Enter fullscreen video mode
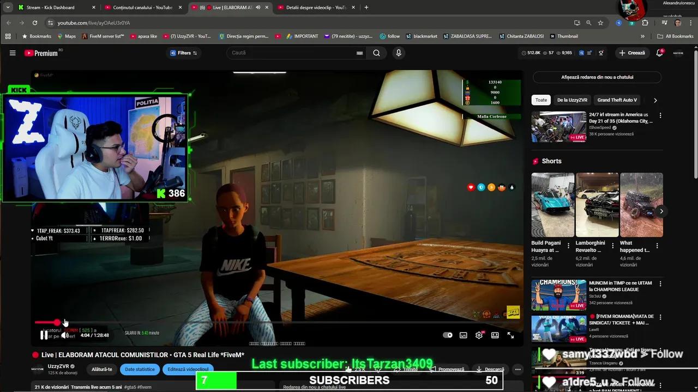The image size is (698, 392). pyautogui.click(x=510, y=335)
